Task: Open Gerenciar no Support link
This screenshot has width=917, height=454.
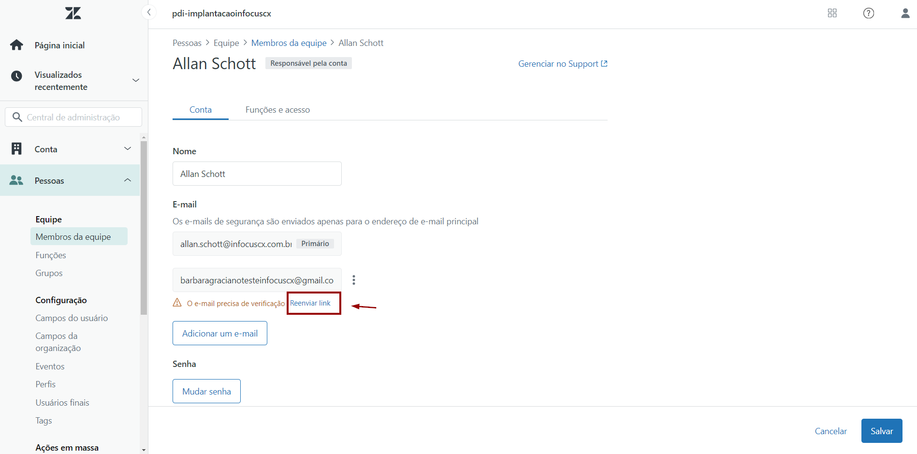Action: pos(563,64)
